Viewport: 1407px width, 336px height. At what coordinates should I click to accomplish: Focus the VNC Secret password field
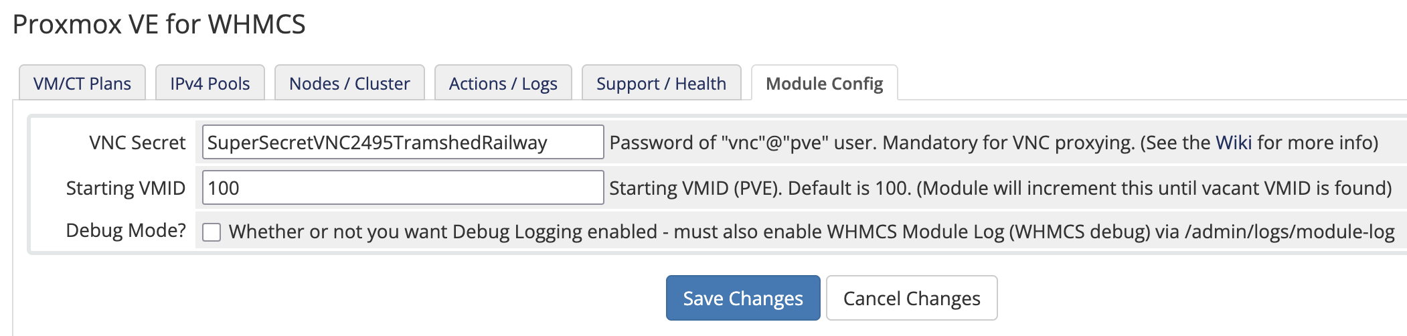click(402, 143)
